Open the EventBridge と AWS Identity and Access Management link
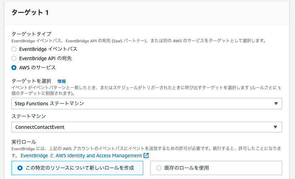 (81, 156)
